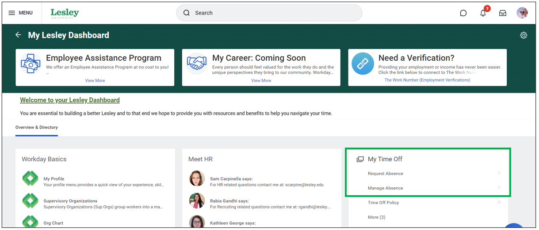
Task: Open the chat assistant speech bubble icon
Action: 463,13
